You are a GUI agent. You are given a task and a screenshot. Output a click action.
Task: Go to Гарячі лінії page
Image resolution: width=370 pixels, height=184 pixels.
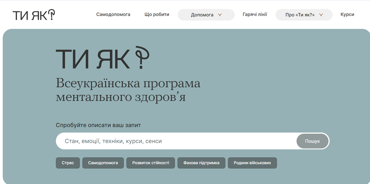click(x=255, y=14)
